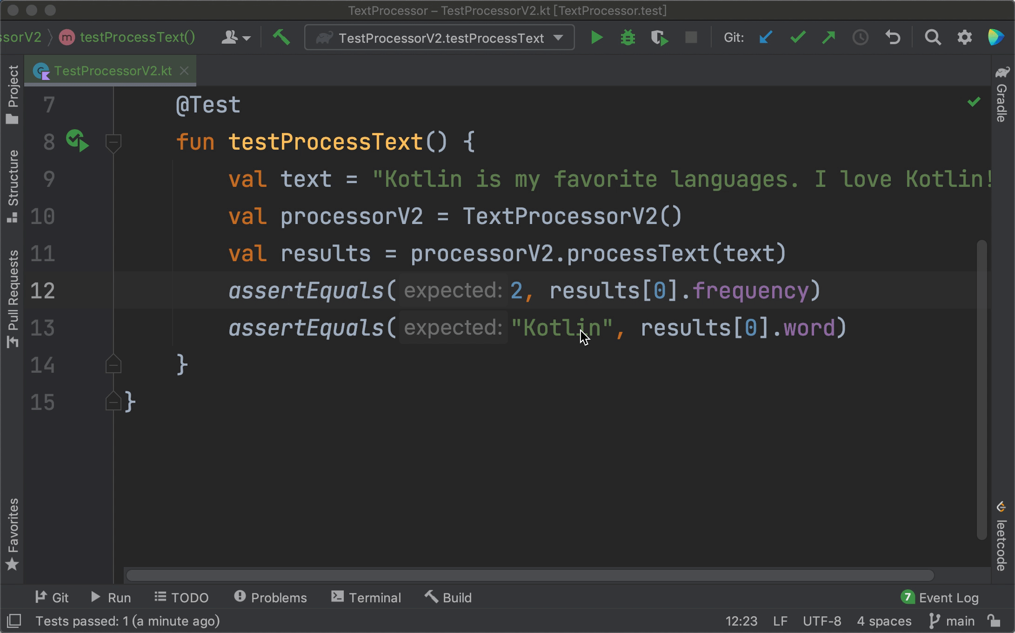Open IDE settings gear icon
Screen dimensions: 1015x633
964,38
